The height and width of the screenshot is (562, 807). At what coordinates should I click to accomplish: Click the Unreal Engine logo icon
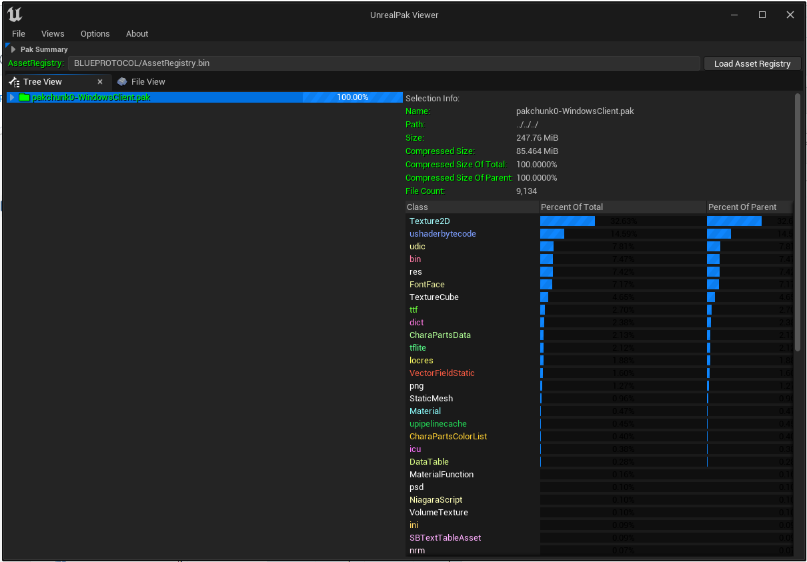point(14,14)
